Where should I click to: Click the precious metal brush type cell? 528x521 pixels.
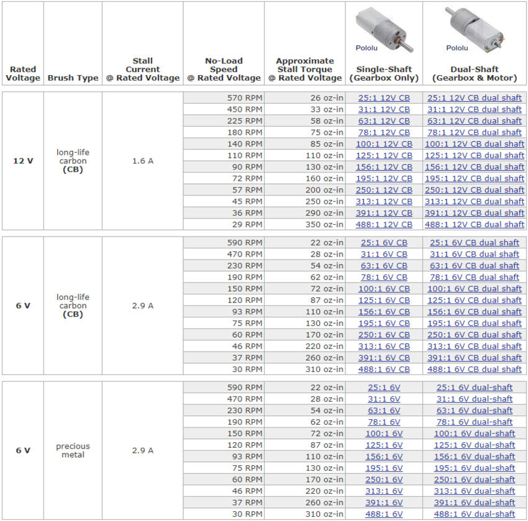point(73,451)
